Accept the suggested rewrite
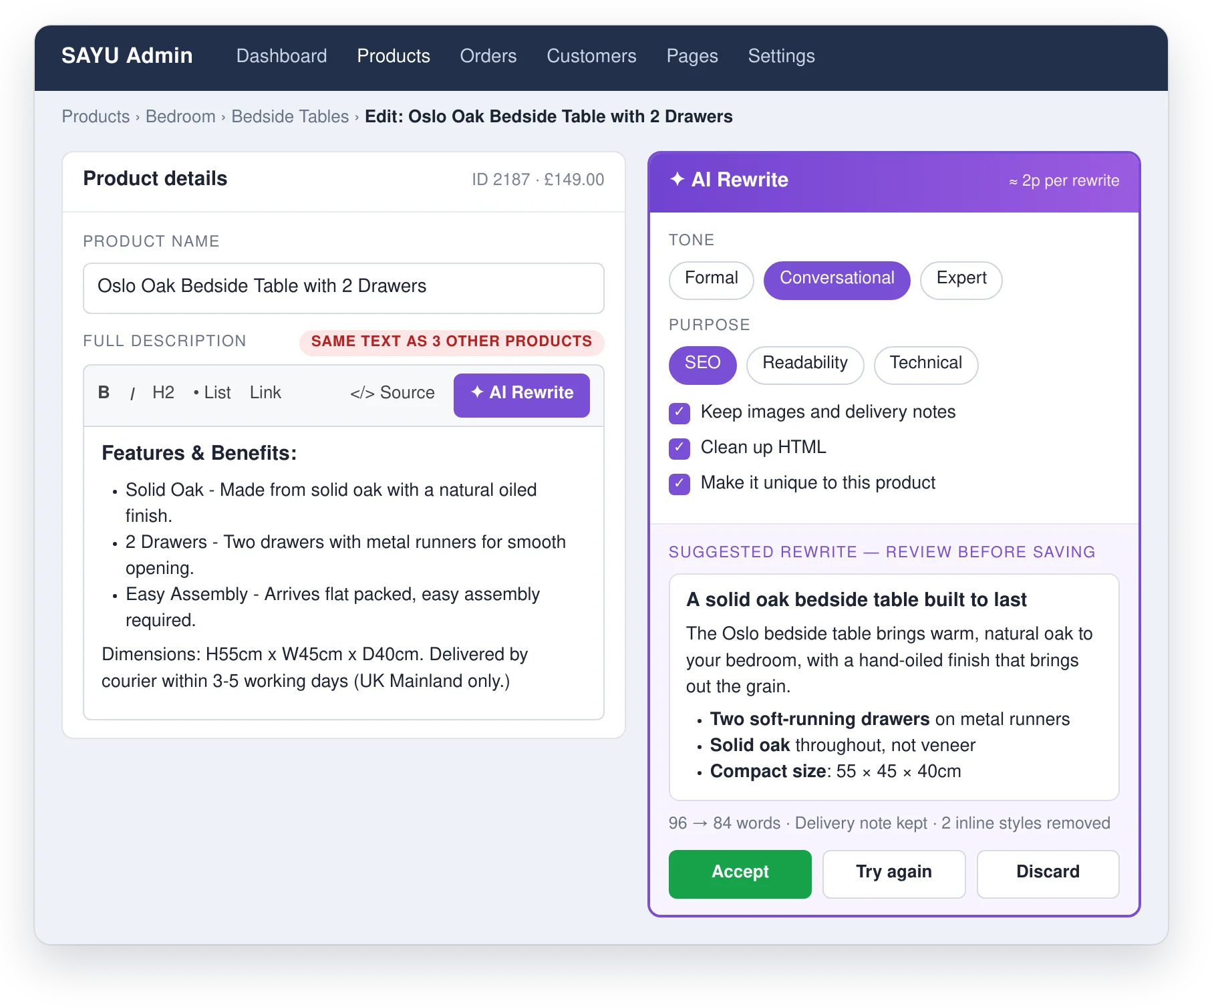Screen dimensions: 1212x1007 [740, 875]
